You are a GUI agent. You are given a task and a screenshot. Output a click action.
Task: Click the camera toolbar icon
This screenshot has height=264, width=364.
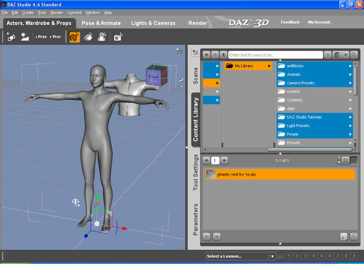pyautogui.click(x=118, y=37)
